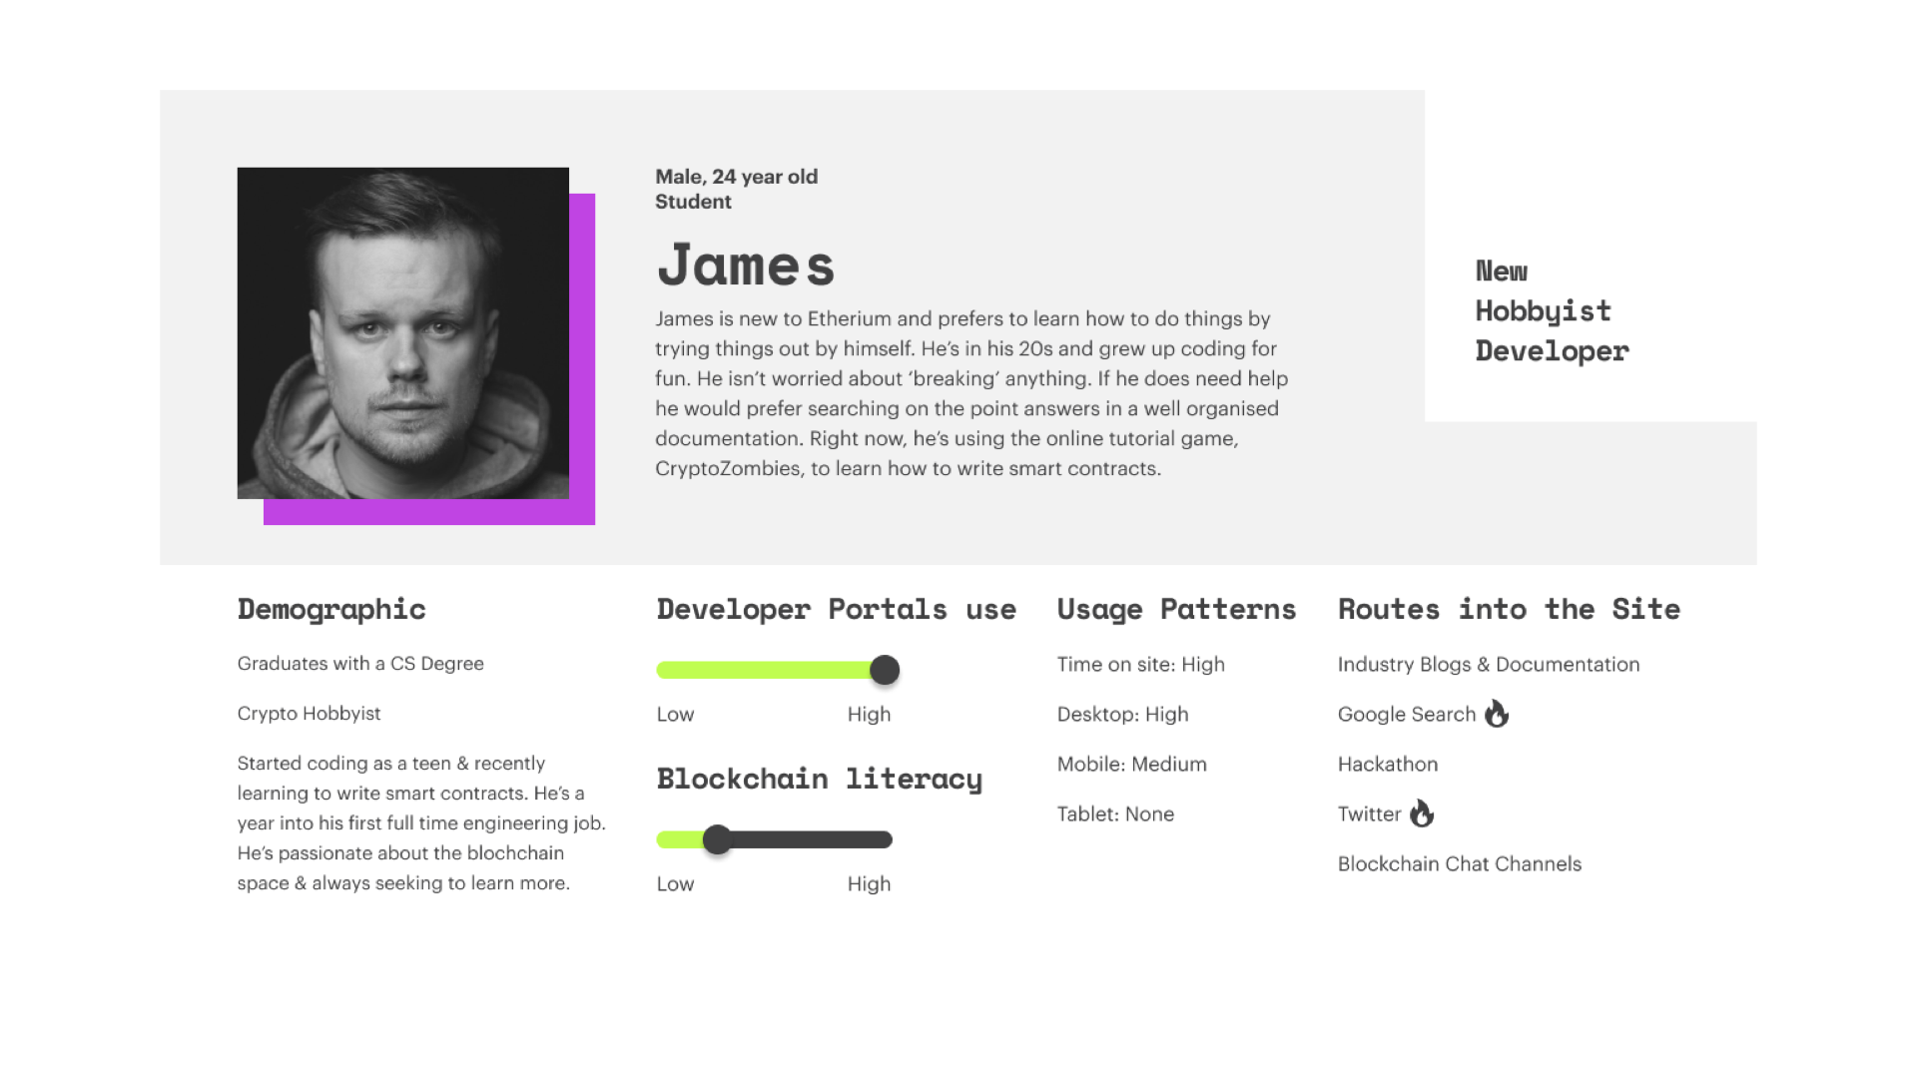The height and width of the screenshot is (1078, 1917).
Task: Click the flame icon beside Google Search
Action: pyautogui.click(x=1496, y=714)
